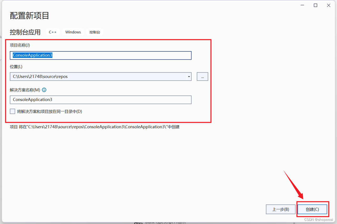337x224 pixels.
Task: Click the 控制台 tag label
Action: click(x=95, y=32)
